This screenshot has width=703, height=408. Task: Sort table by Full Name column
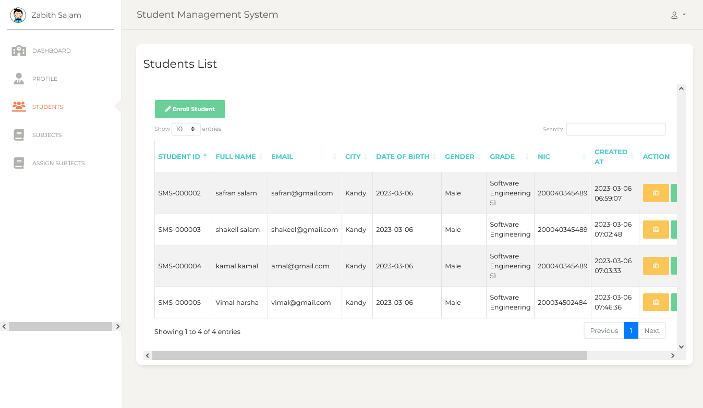[240, 156]
